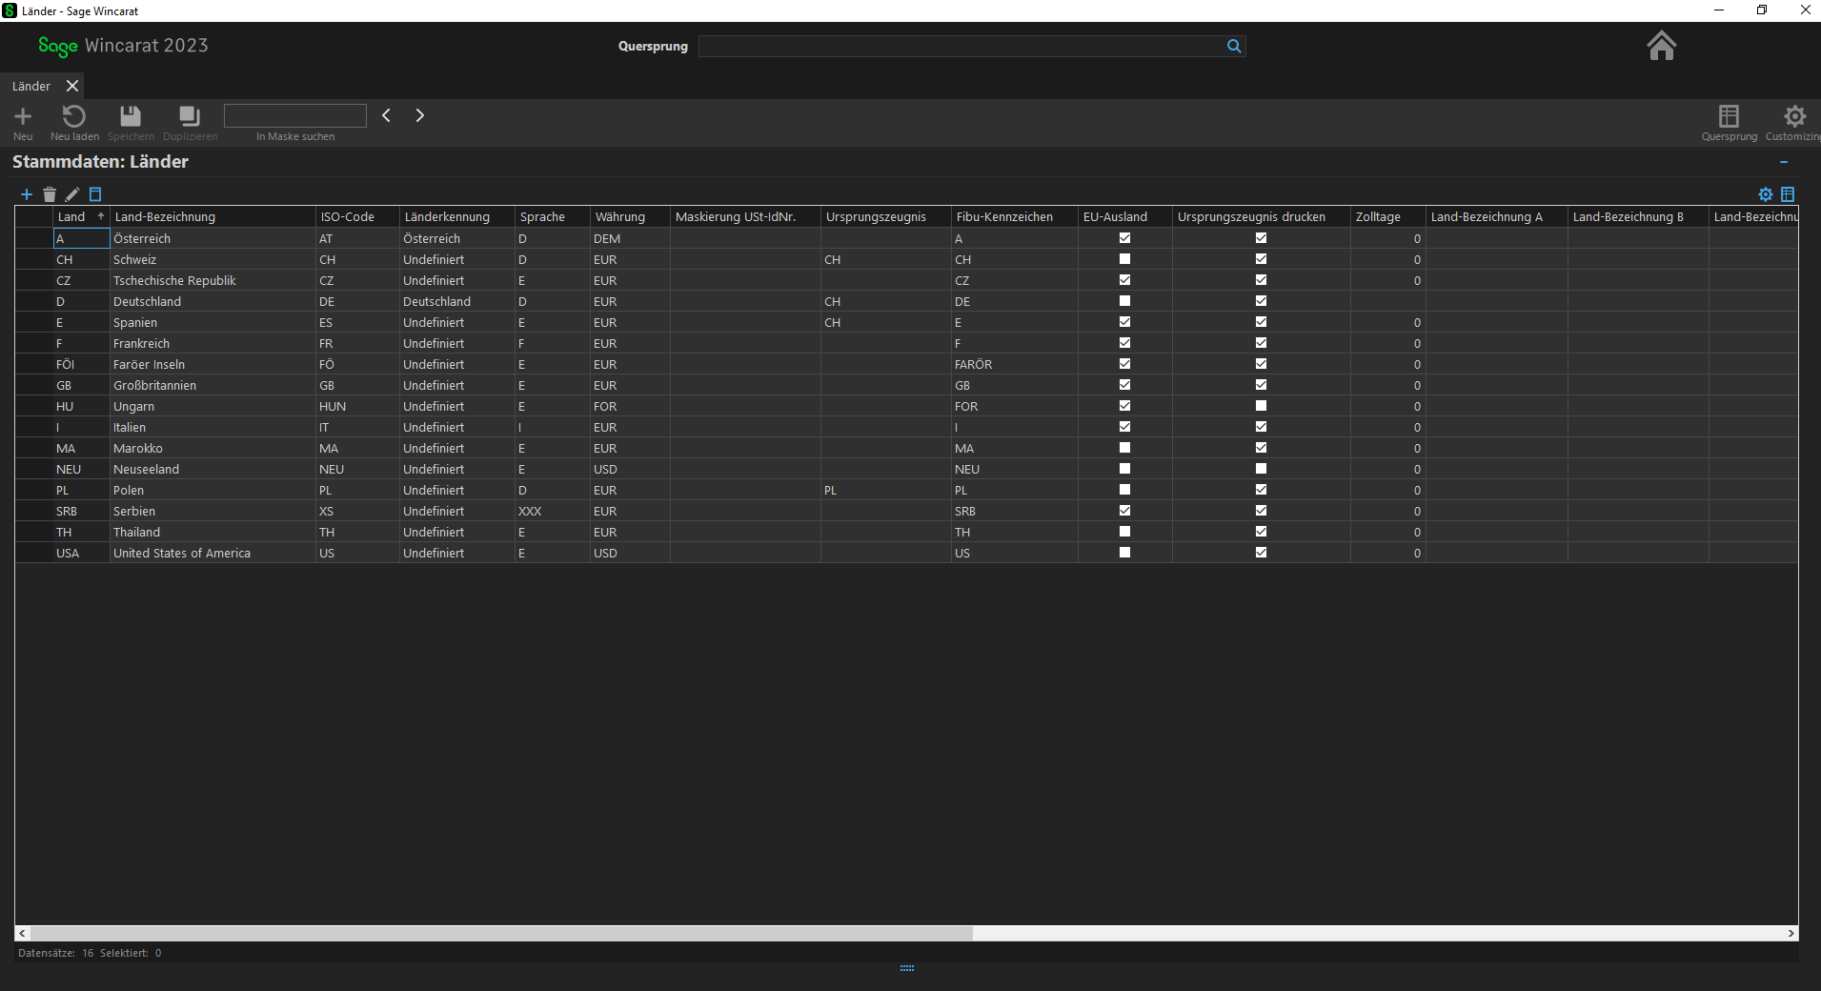Sort by EU-Ausland column header
This screenshot has width=1821, height=991.
pyautogui.click(x=1125, y=216)
